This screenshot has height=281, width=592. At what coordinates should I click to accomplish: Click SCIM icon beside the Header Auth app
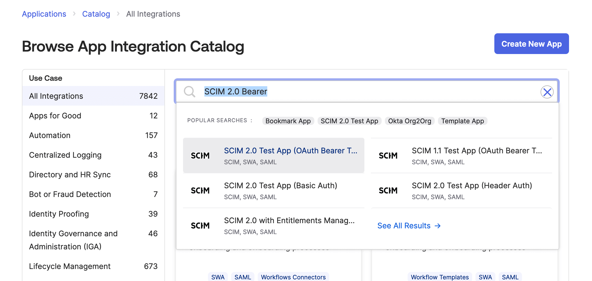(x=388, y=190)
